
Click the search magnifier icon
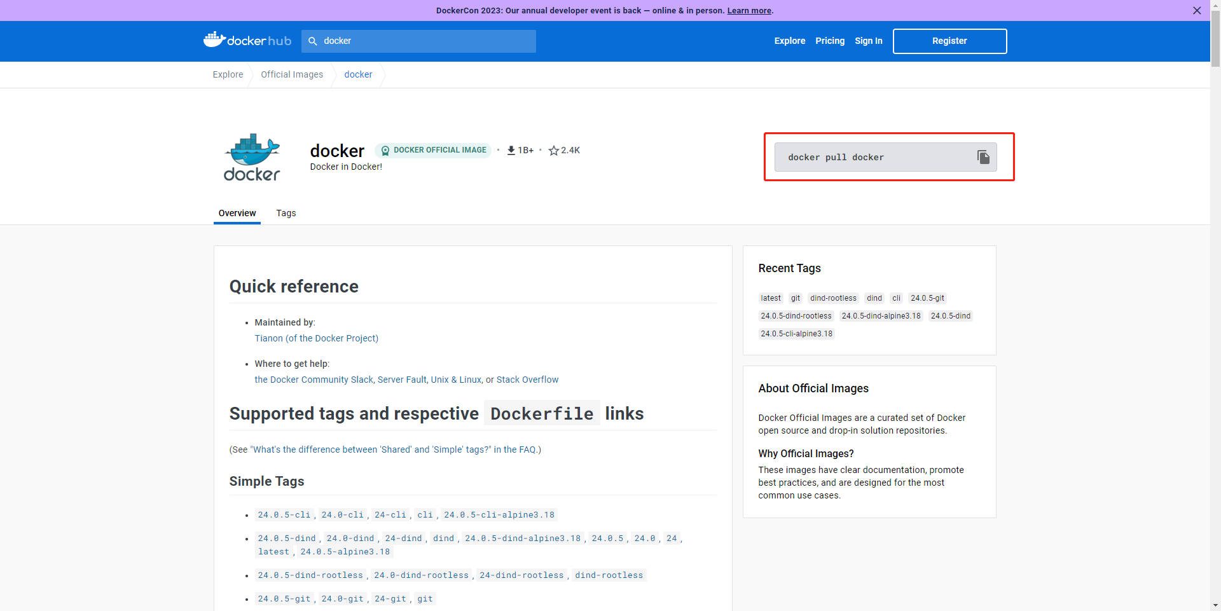point(313,41)
